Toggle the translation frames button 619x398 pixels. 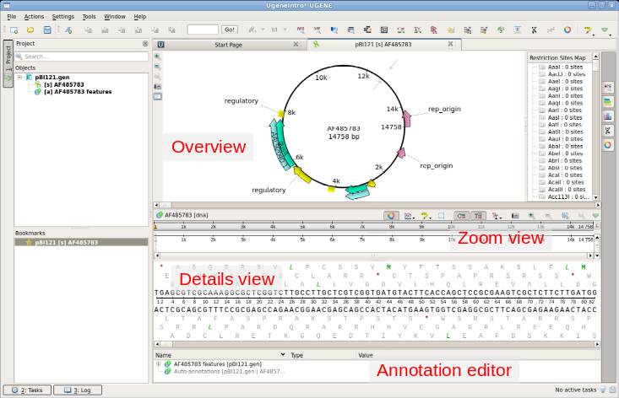478,216
